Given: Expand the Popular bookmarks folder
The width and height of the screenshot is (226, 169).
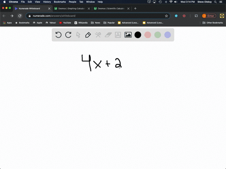Looking at the screenshot, I should [109, 23].
